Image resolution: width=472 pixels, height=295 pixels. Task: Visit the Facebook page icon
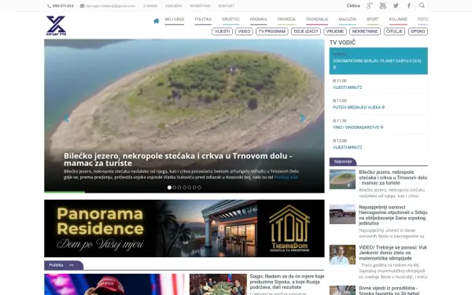tap(409, 6)
